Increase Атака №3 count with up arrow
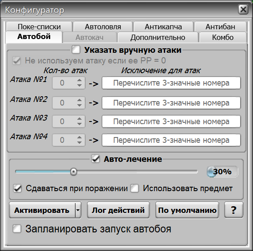253x251 pixels. point(79,119)
